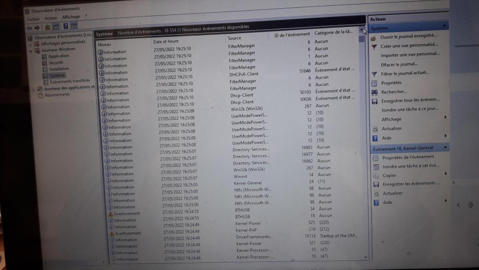Click Sécurité log icon in tree
This screenshot has width=479, height=270.
(45, 63)
